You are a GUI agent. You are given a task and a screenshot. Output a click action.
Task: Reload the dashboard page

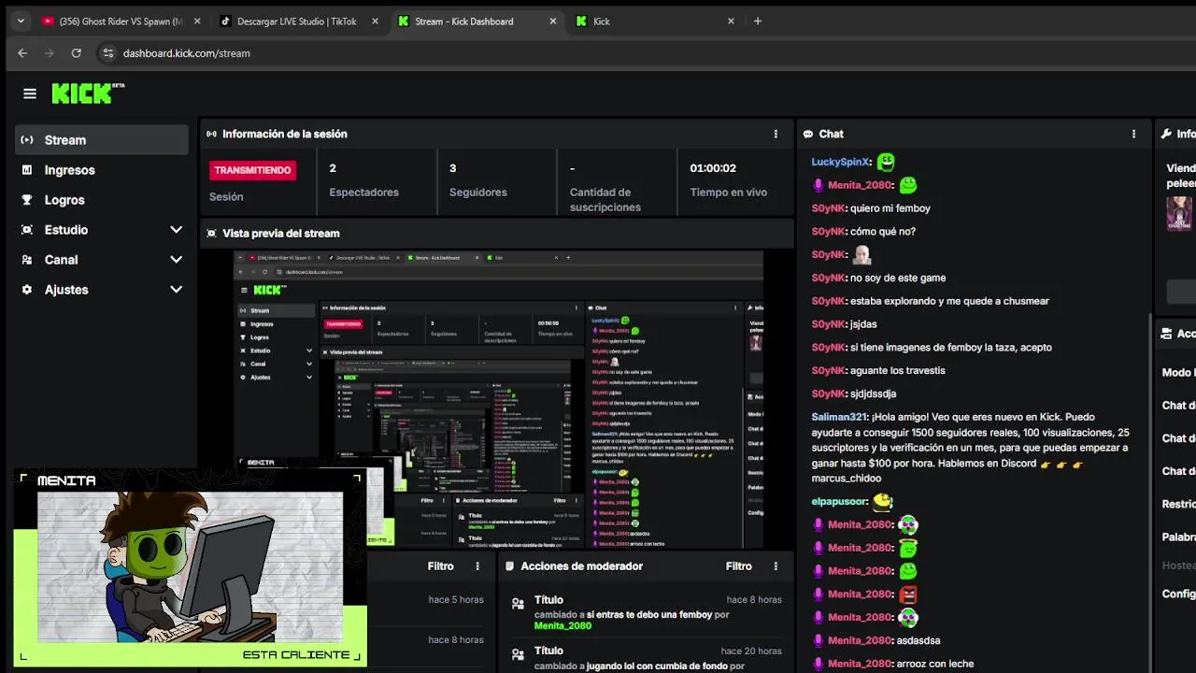point(77,53)
